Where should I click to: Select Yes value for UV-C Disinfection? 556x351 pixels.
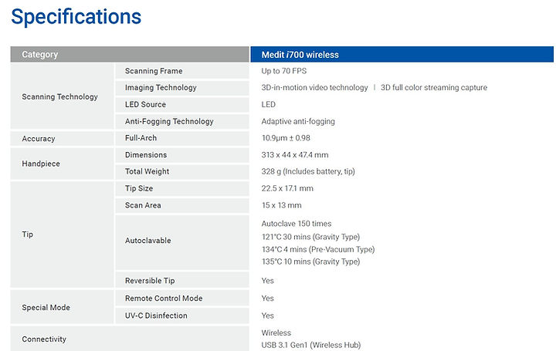268,316
